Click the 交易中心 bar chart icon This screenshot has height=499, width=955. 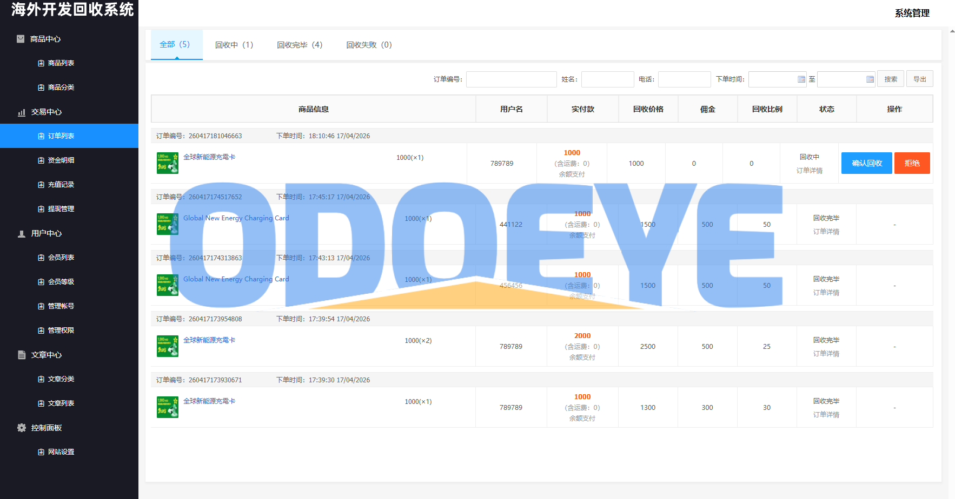[x=21, y=112]
